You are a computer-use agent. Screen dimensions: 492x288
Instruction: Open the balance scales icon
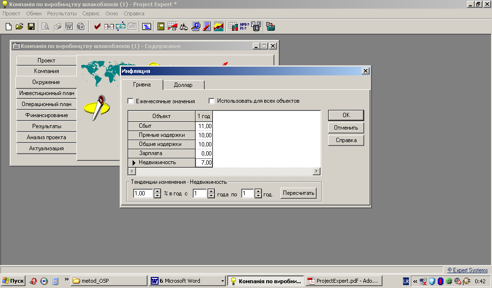(184, 26)
